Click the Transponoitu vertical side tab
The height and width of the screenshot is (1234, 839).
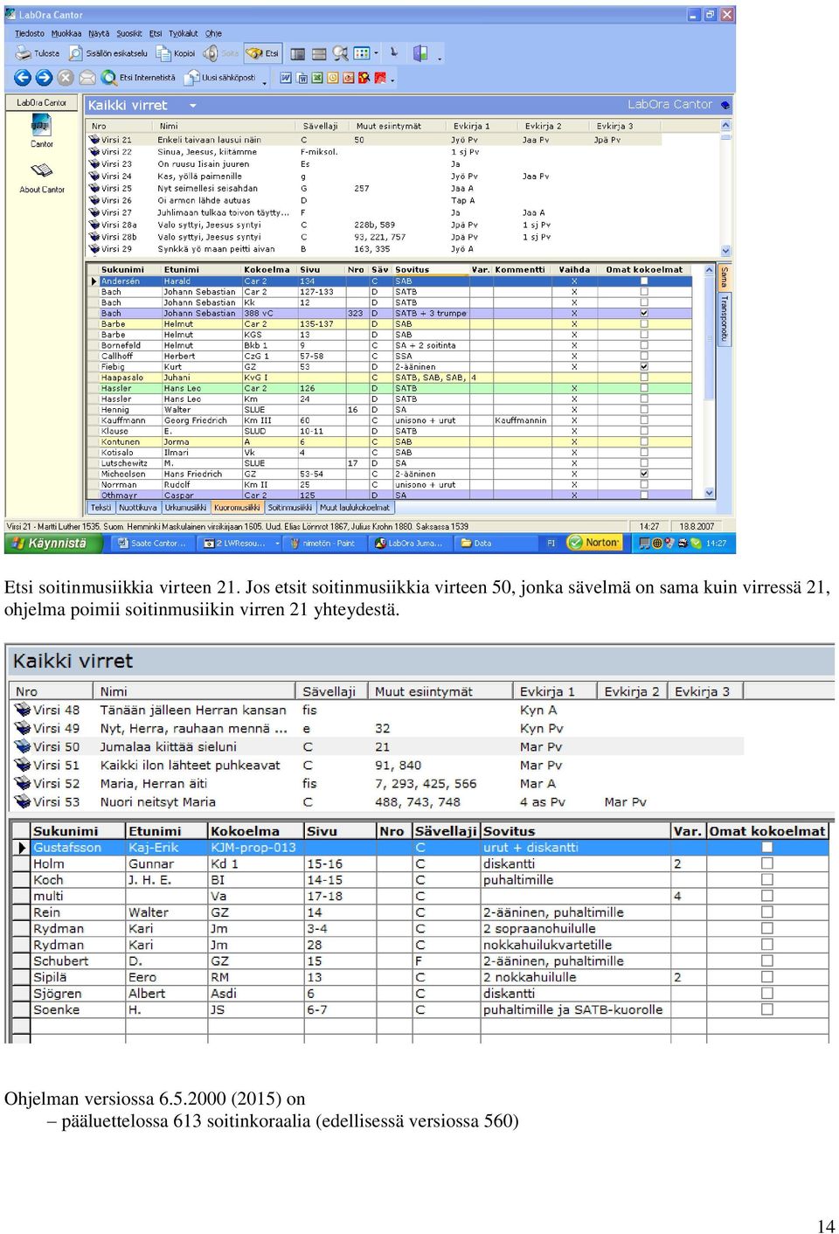(725, 319)
